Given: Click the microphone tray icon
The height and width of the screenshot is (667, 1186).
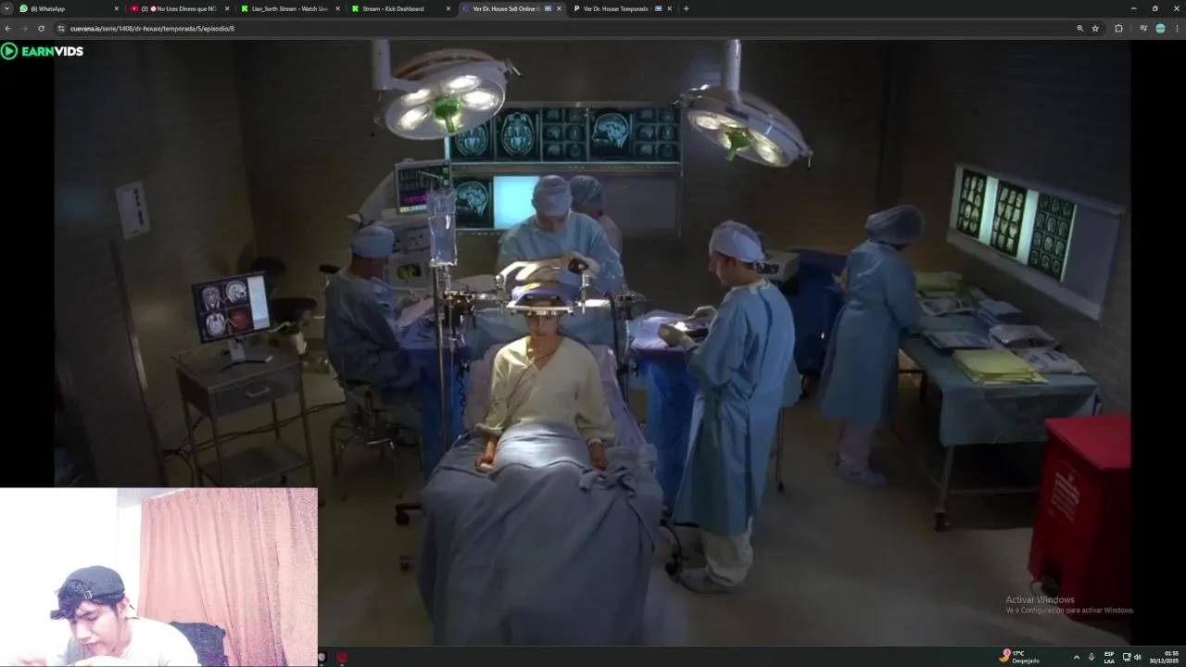Looking at the screenshot, I should (x=1091, y=657).
